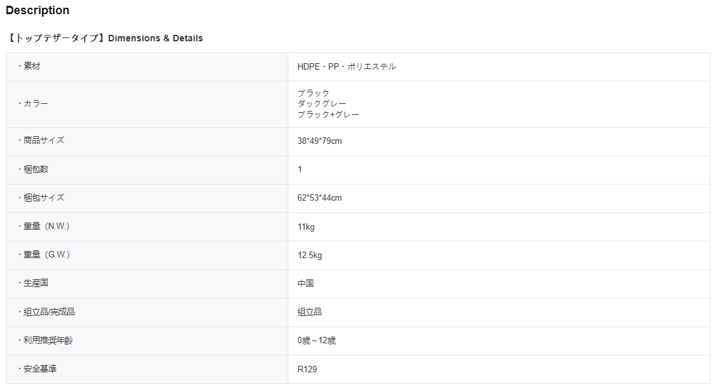Screen dimensions: 717x391
Task: Click the 38*49*79cm product size value
Action: 319,141
